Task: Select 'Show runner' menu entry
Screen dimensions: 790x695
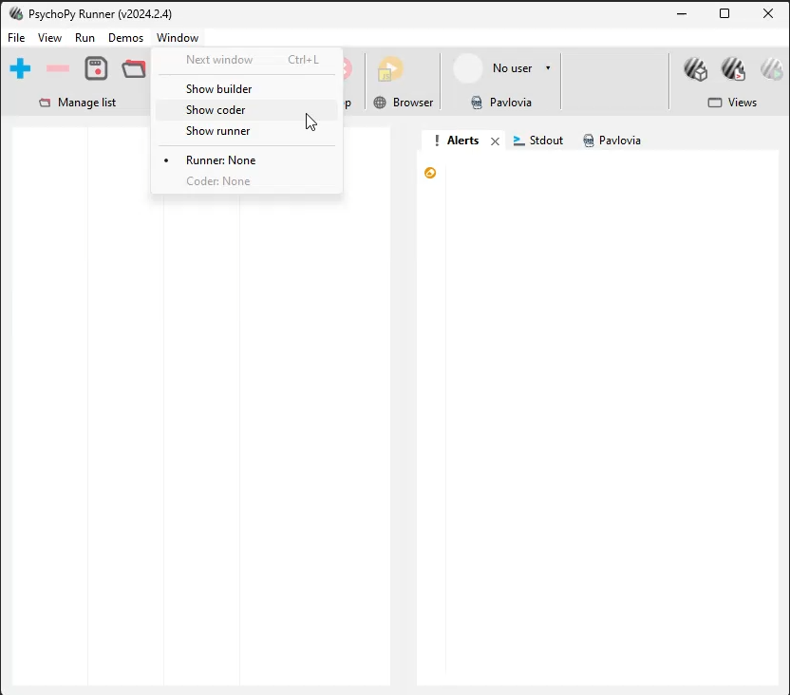Action: [x=217, y=131]
